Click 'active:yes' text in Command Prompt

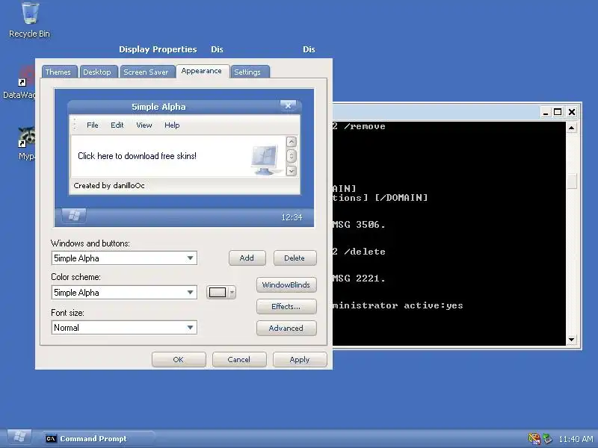(434, 305)
